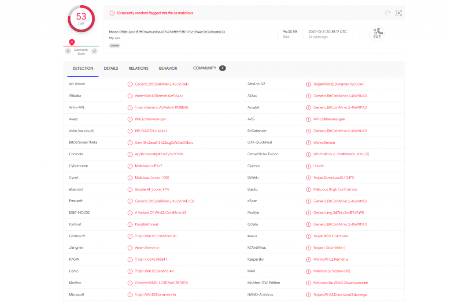Open the graph view icon at top right

[399, 13]
